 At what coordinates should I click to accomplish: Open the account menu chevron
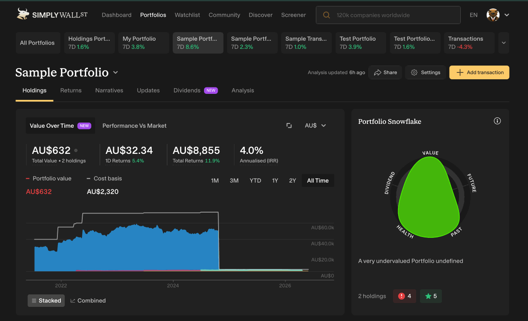(x=507, y=15)
